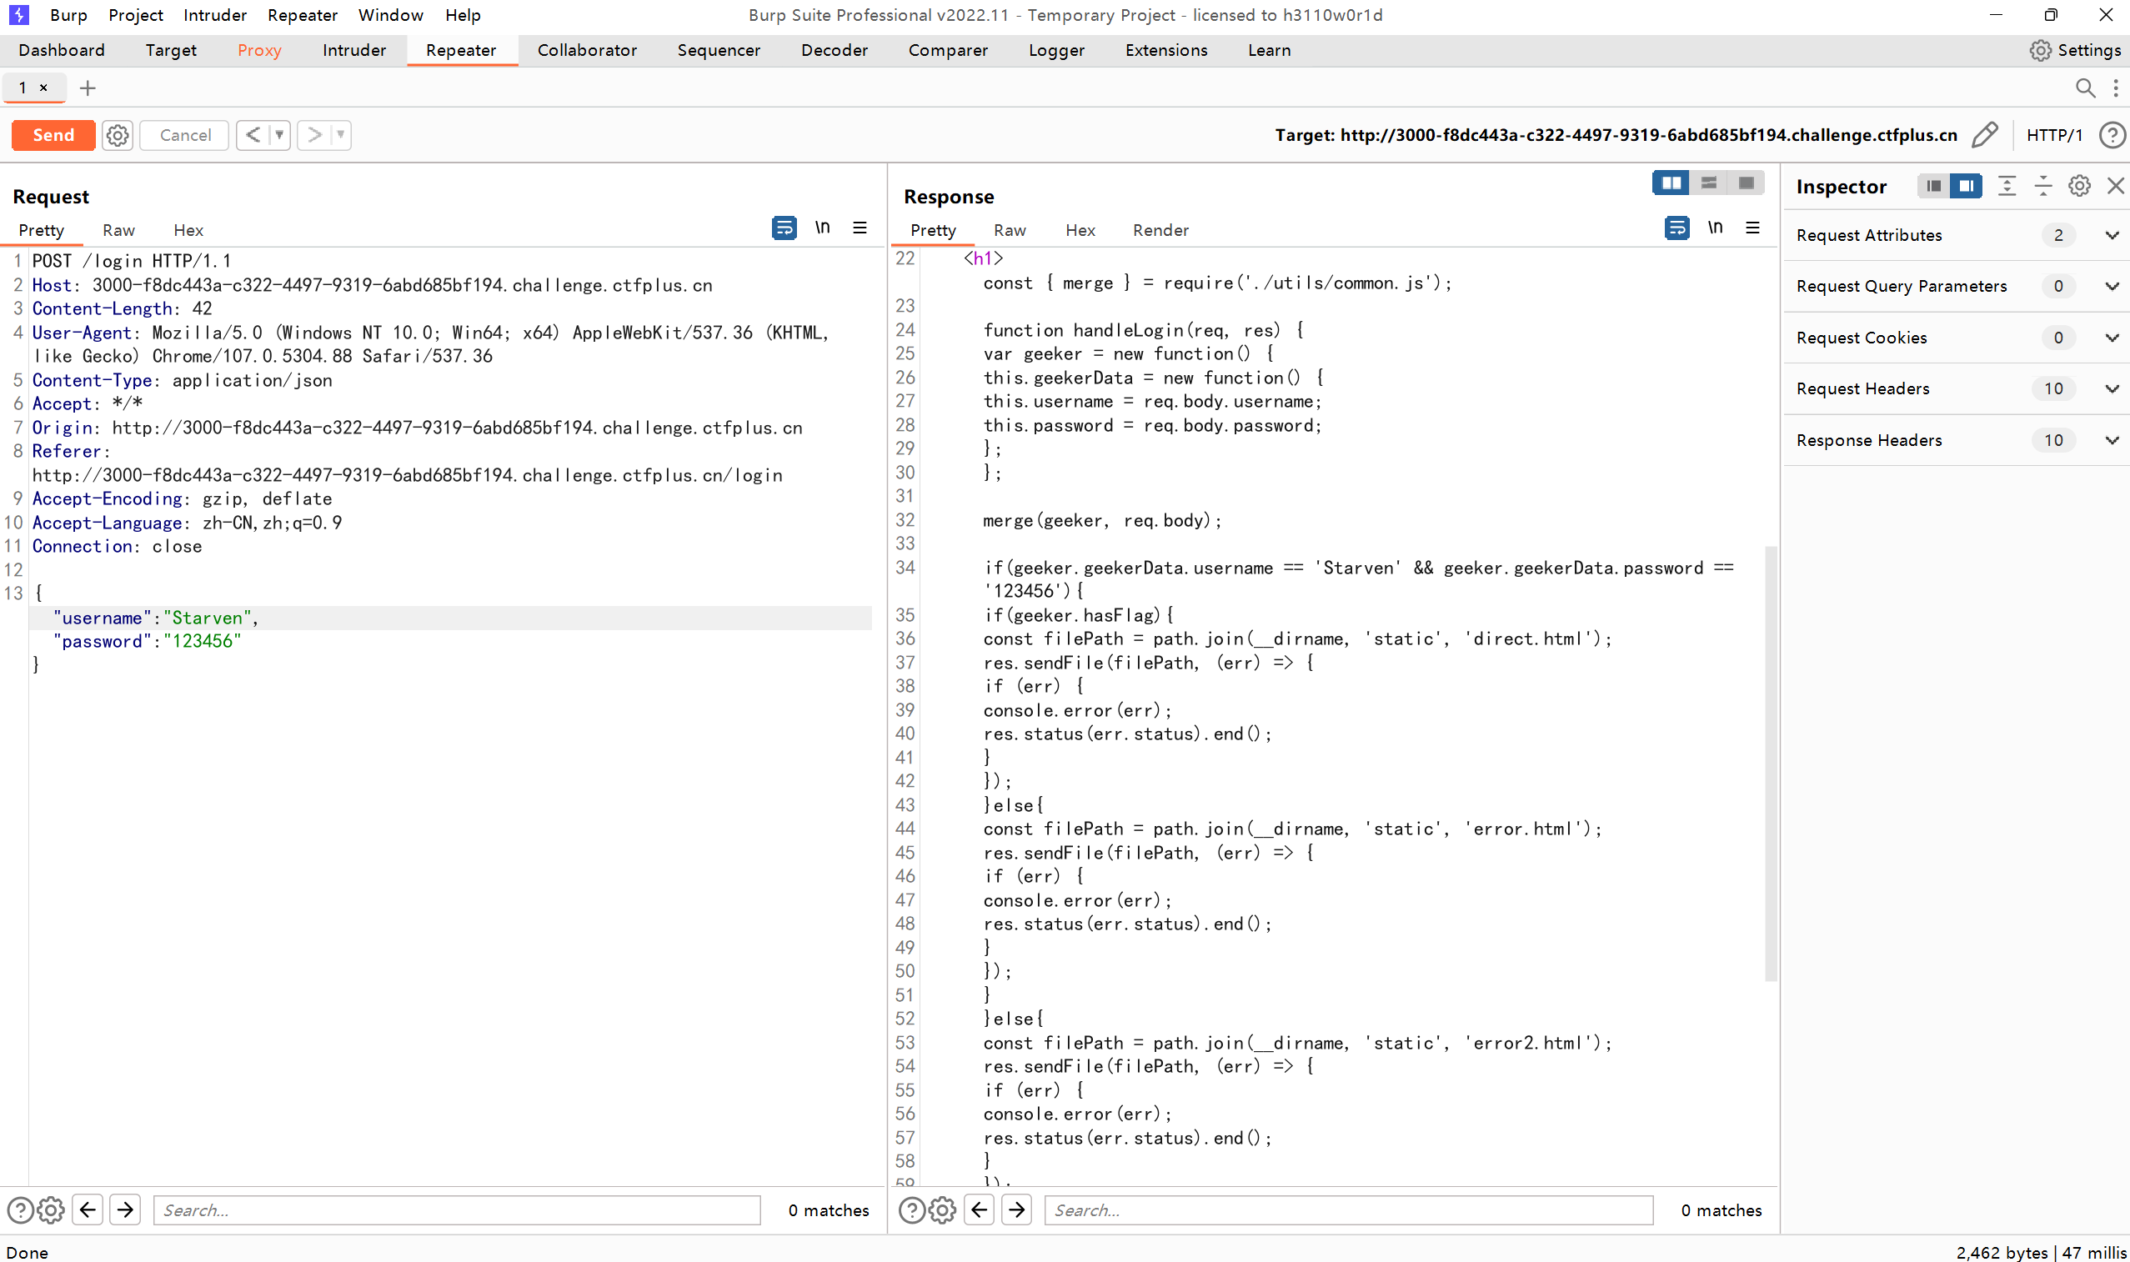
Task: Open response editor hamburger menu
Action: pyautogui.click(x=1752, y=228)
